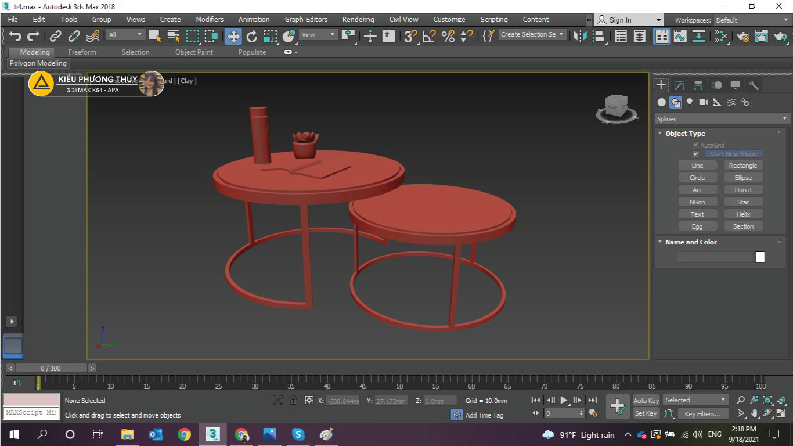Click the Utilities wrench tab
The image size is (793, 446).
pos(754,85)
